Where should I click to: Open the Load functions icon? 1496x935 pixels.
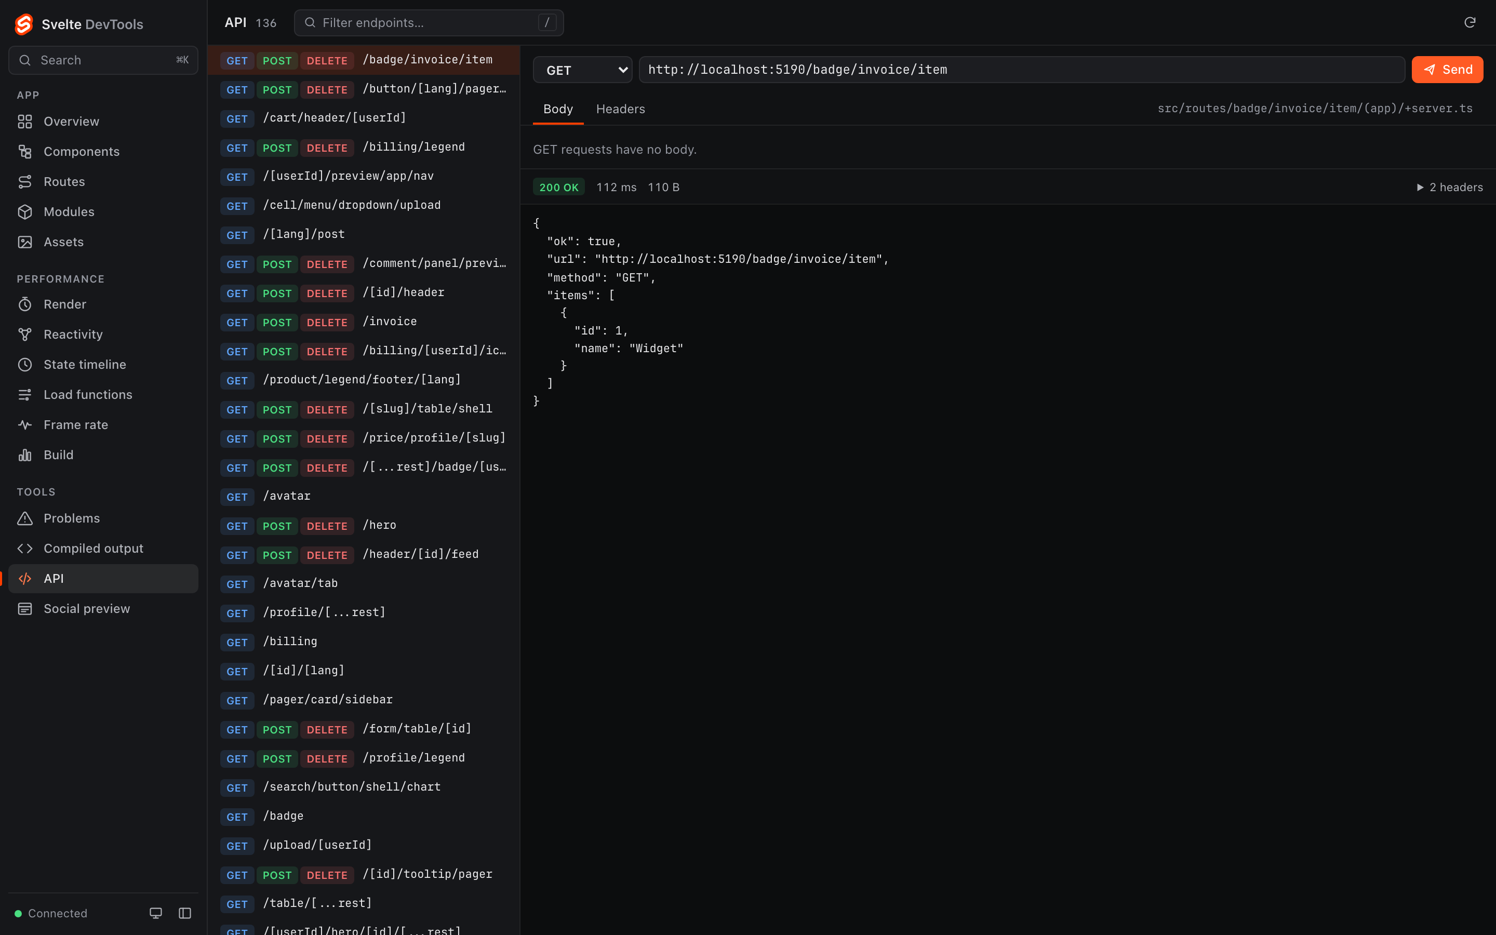[x=25, y=395]
